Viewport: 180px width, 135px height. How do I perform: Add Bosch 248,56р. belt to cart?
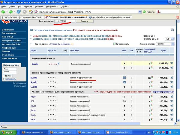tap(172, 115)
